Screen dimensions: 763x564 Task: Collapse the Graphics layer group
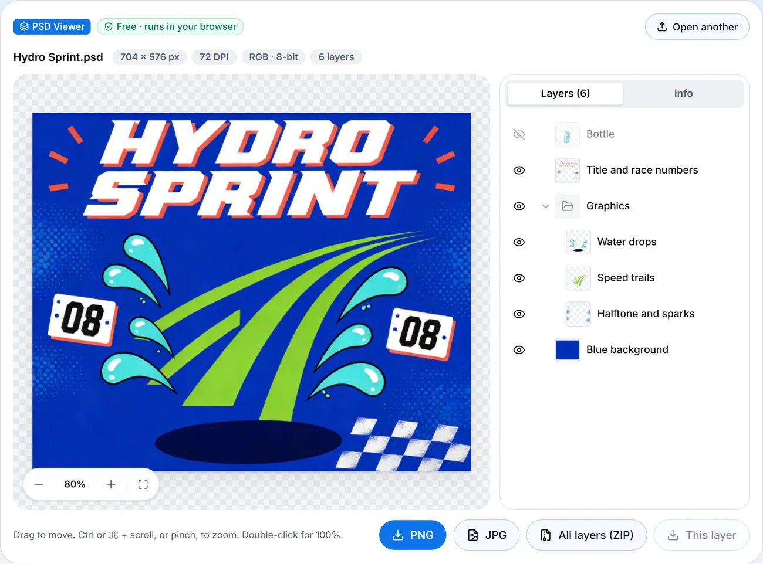pyautogui.click(x=546, y=206)
